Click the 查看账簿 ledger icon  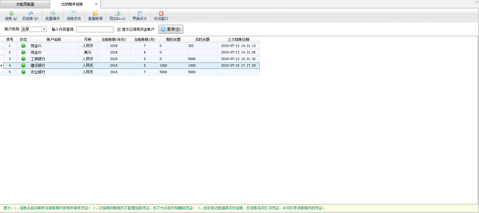coord(95,13)
